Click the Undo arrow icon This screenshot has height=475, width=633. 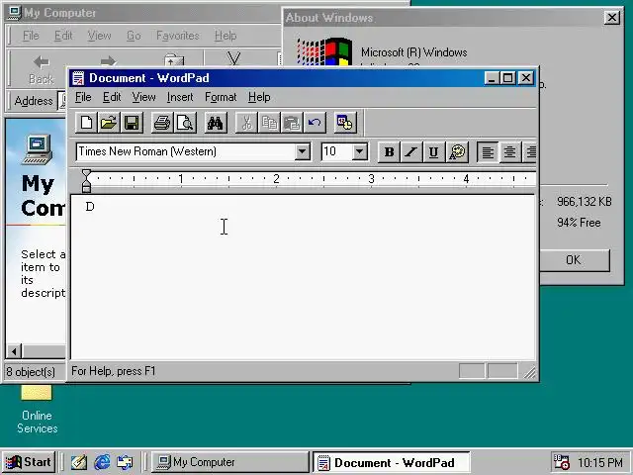pyautogui.click(x=315, y=123)
